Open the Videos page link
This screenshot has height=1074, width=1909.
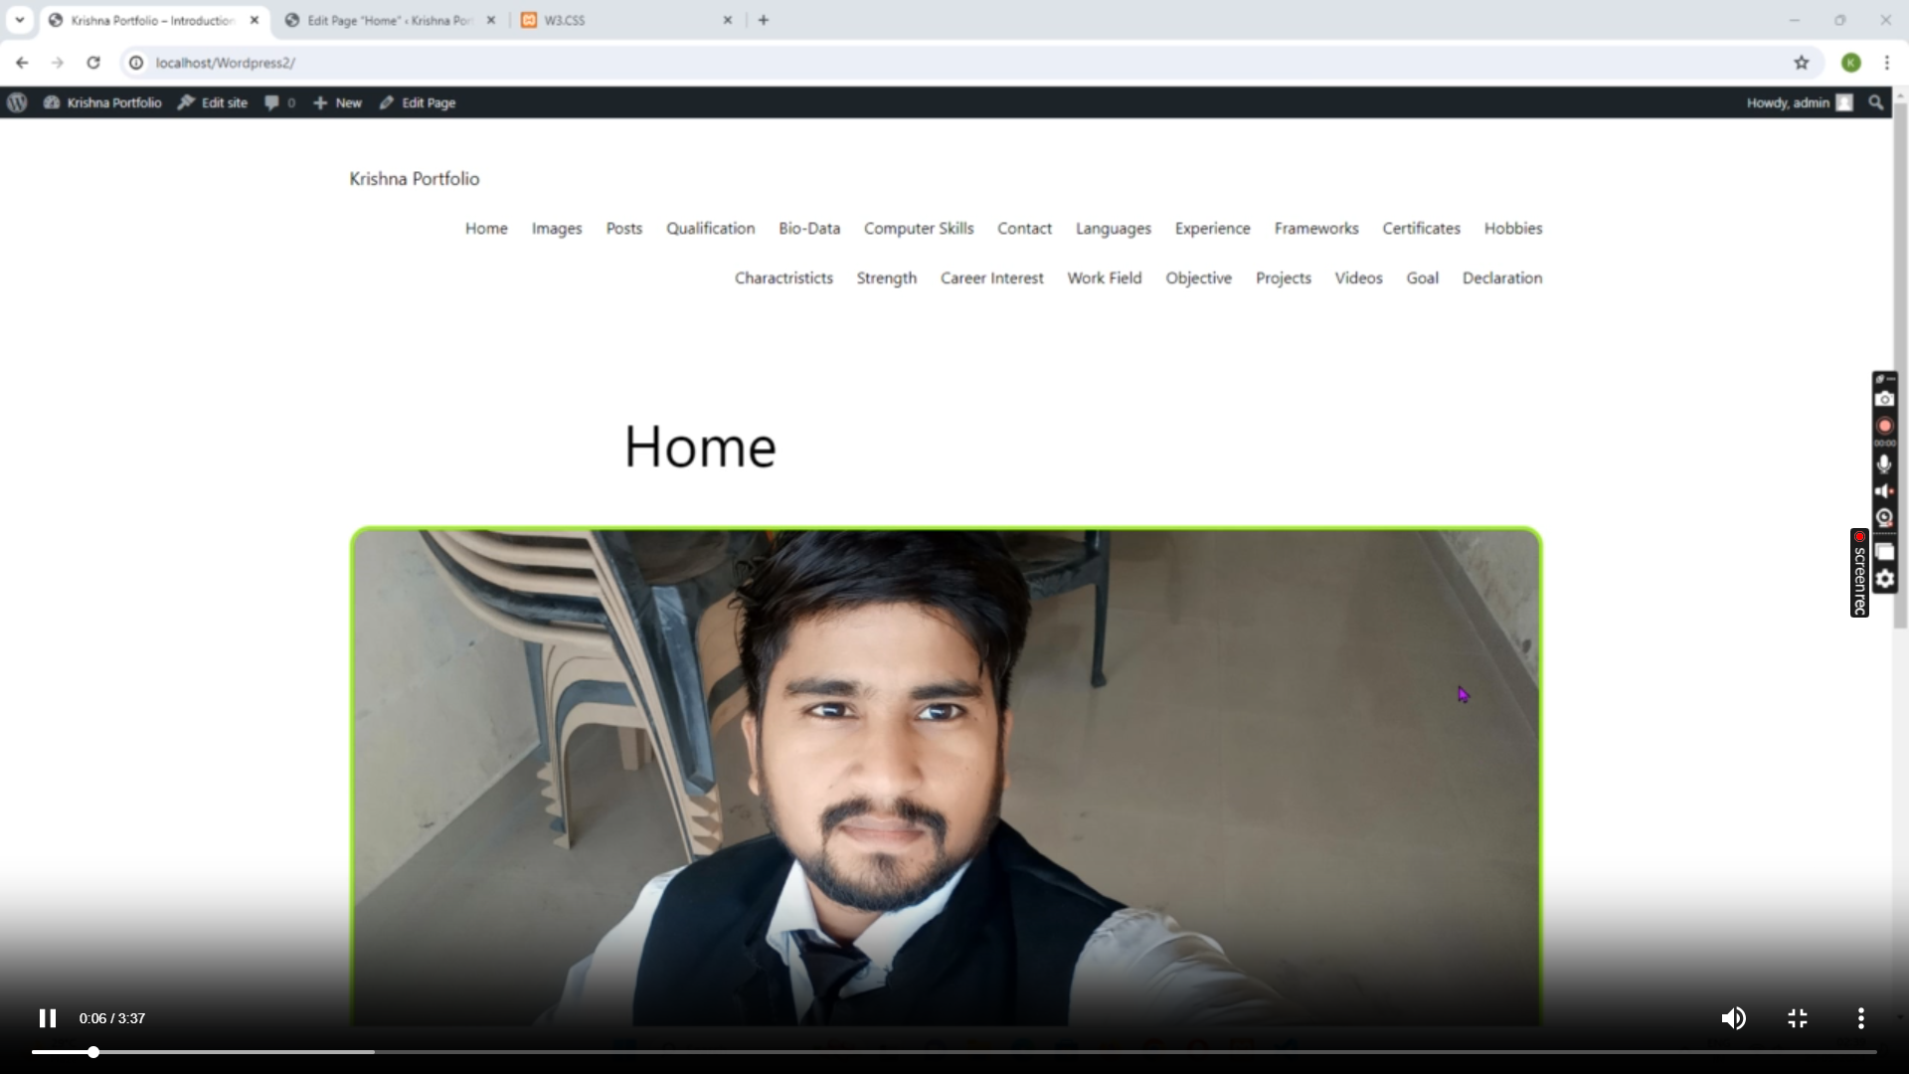1359,277
